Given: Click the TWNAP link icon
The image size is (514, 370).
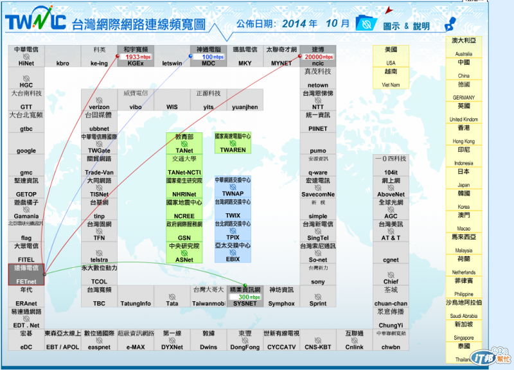Looking at the screenshot, I should [233, 187].
